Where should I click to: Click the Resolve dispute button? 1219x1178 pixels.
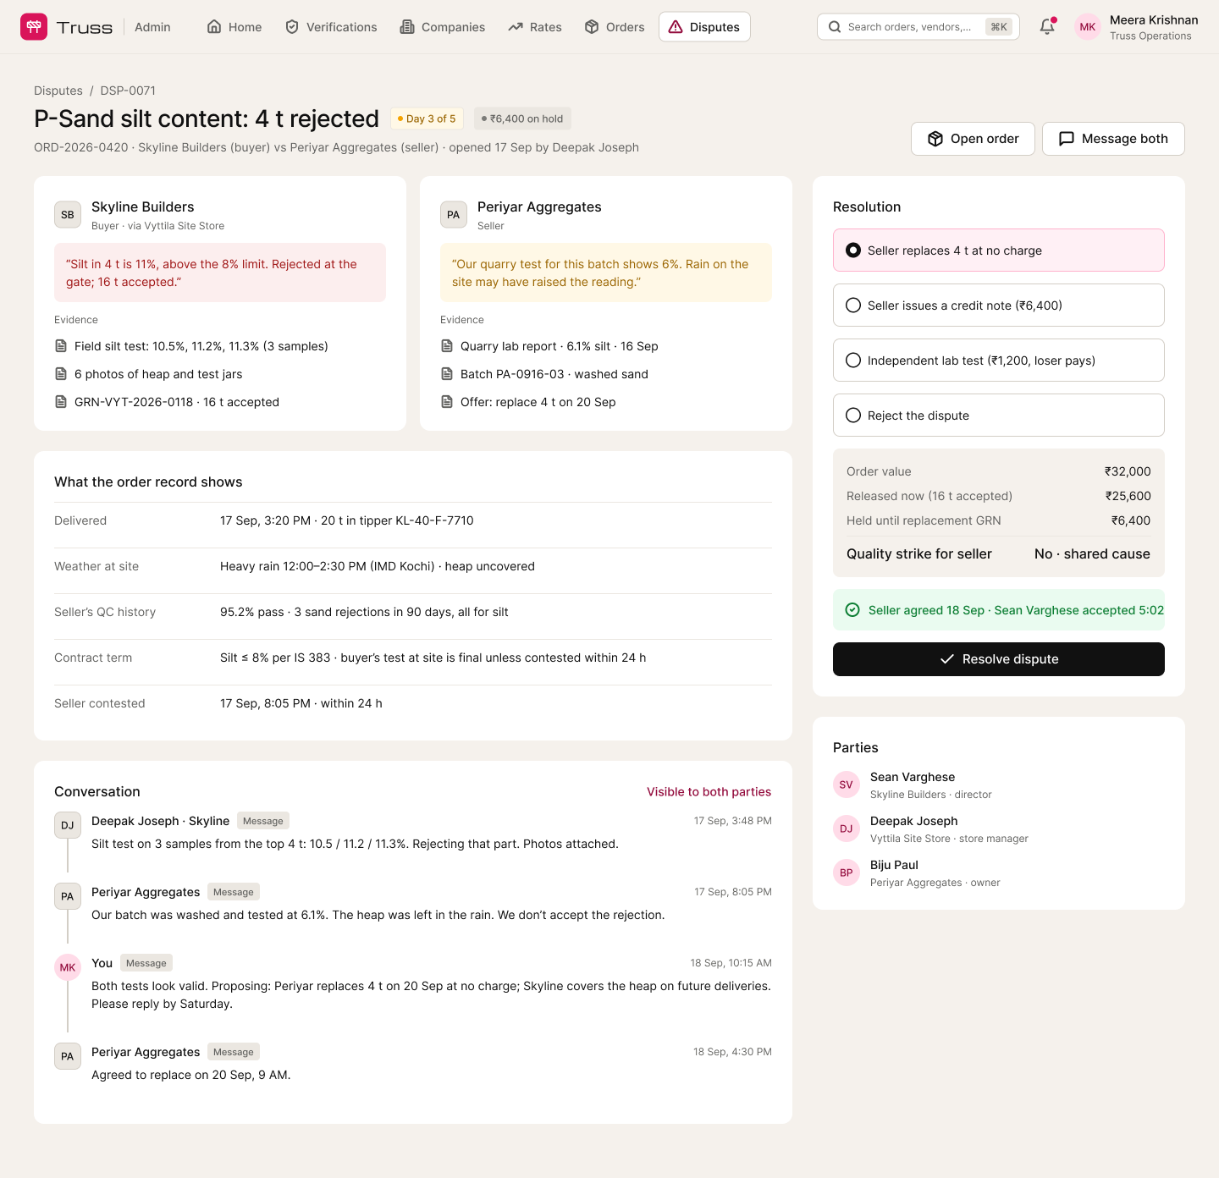[x=999, y=659]
